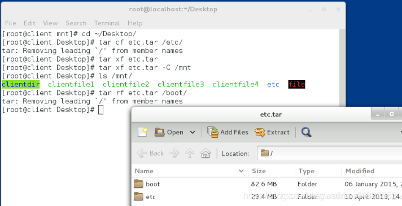The image size is (402, 206).
Task: Sort by the Modified column header
Action: [372, 171]
